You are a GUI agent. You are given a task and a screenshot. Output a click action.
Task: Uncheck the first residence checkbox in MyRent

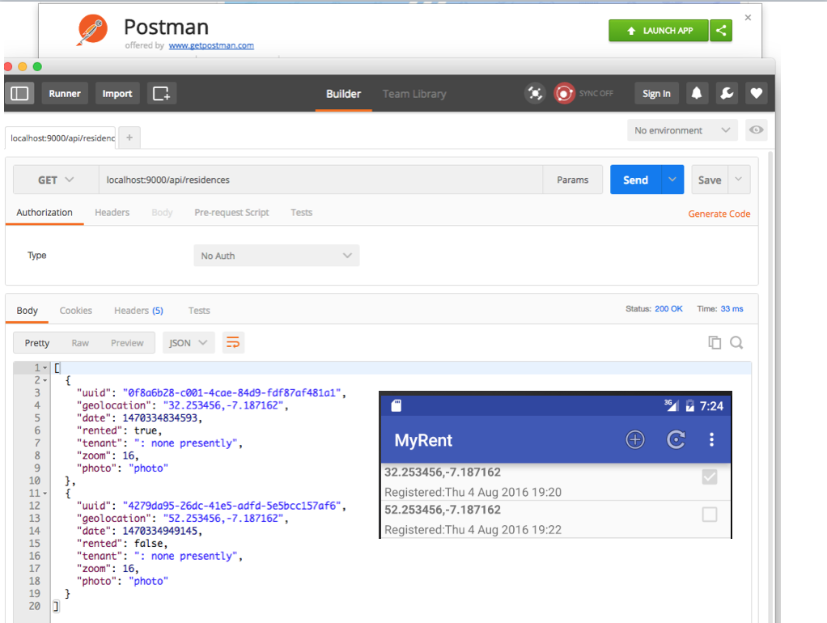click(x=710, y=477)
